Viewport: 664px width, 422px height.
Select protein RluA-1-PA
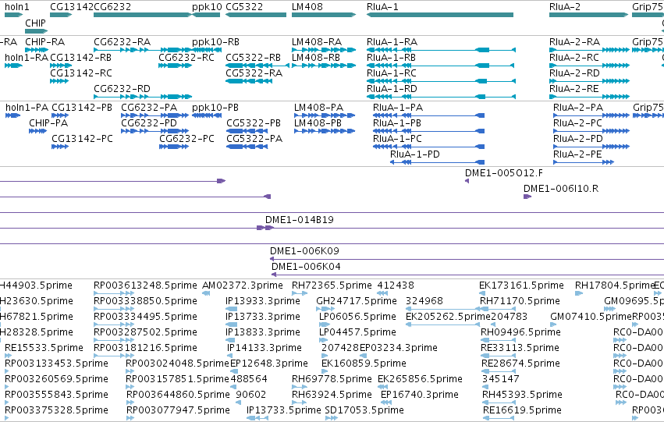tap(428, 115)
